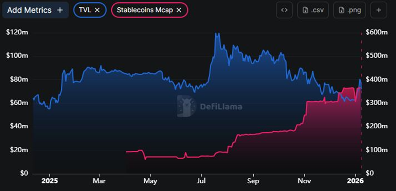396x191 pixels.
Task: Open the Add Metrics dropdown
Action: (x=35, y=10)
